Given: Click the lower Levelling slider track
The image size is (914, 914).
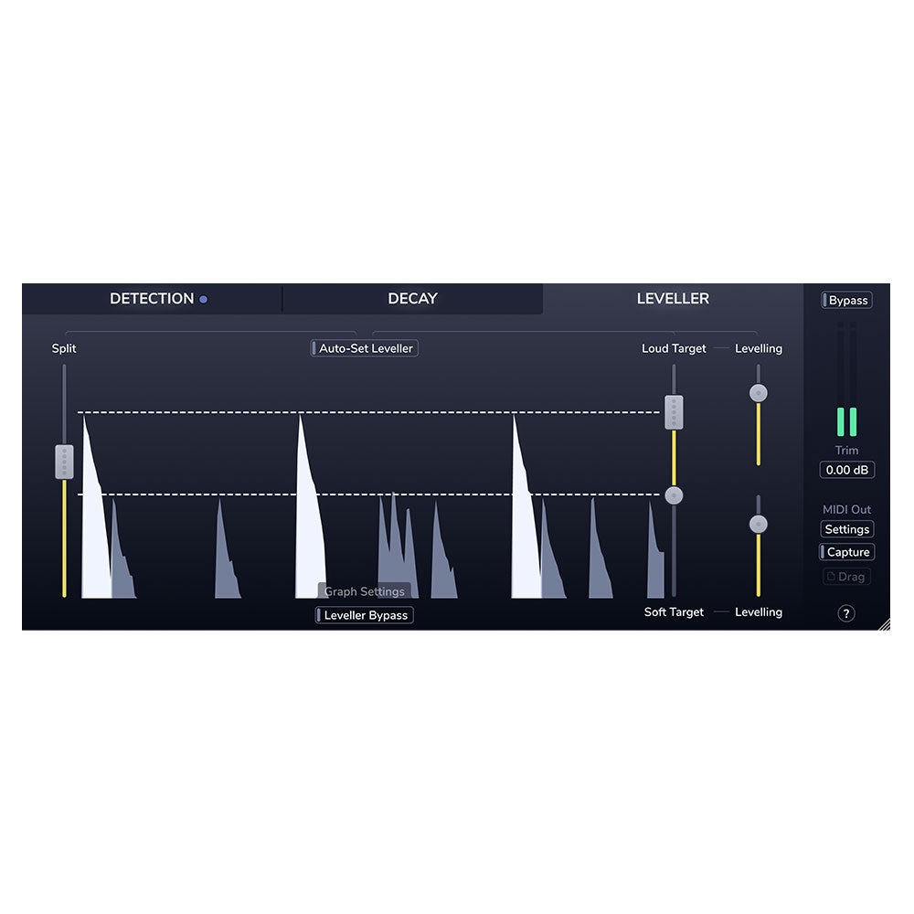Looking at the screenshot, I should (758, 562).
